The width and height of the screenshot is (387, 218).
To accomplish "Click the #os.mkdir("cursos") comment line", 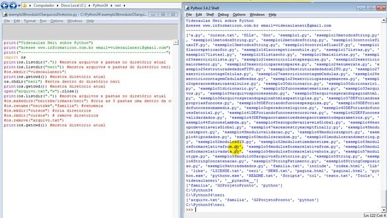I will tap(47, 110).
